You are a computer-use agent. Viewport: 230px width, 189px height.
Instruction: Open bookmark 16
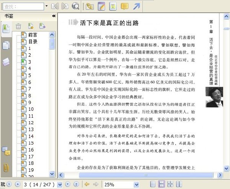coord(28,150)
